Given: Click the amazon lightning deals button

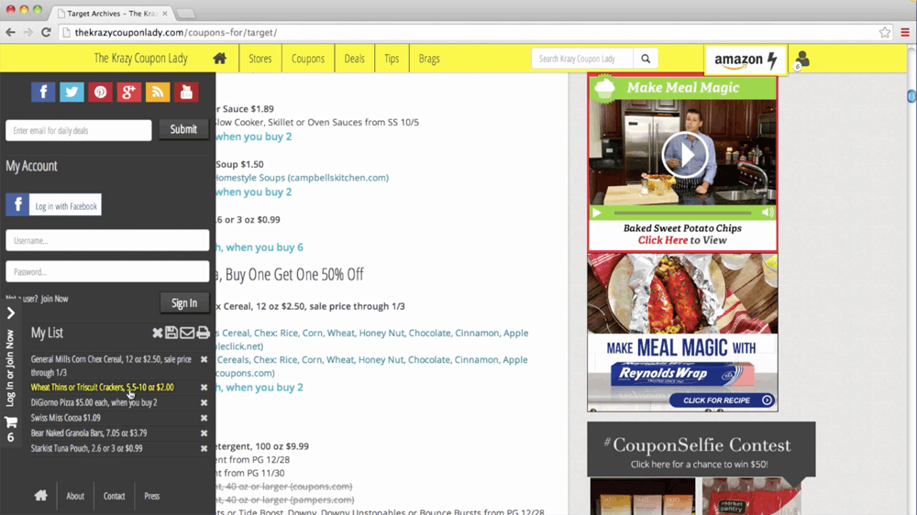Looking at the screenshot, I should click(x=746, y=60).
